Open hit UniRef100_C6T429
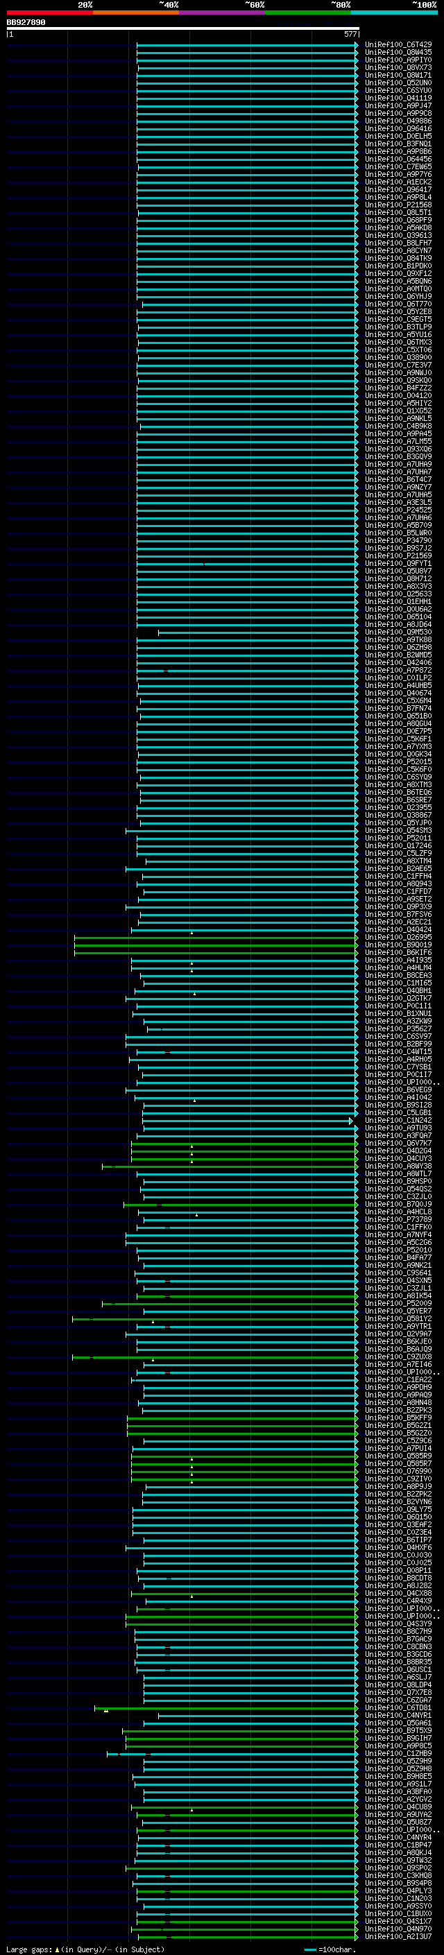 point(398,45)
